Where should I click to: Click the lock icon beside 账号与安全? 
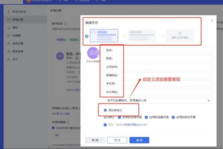9,12
